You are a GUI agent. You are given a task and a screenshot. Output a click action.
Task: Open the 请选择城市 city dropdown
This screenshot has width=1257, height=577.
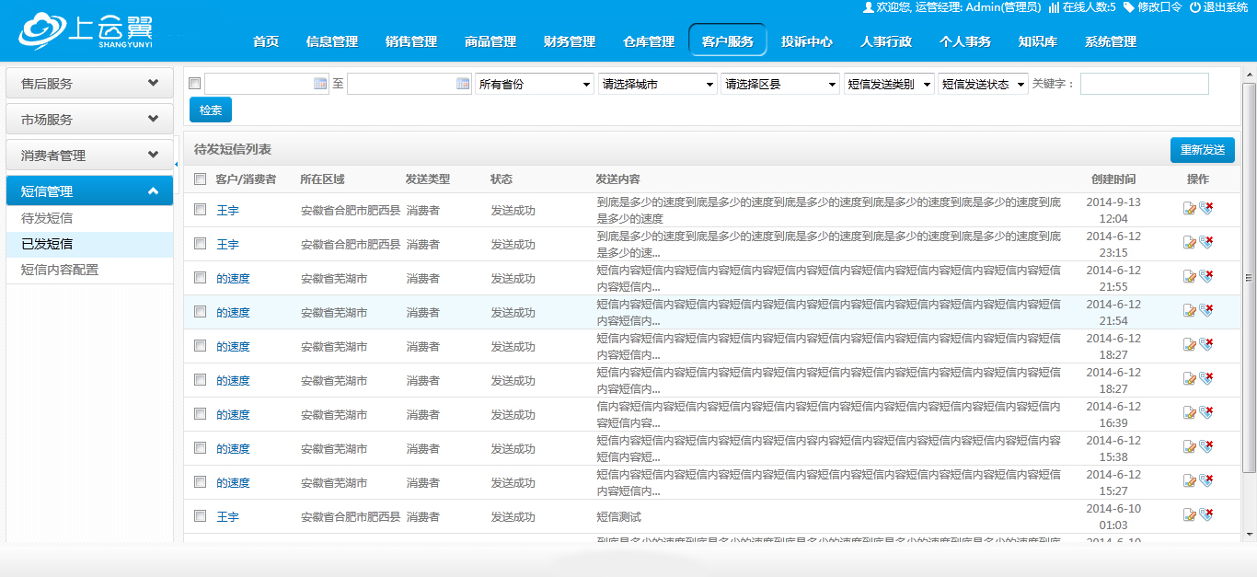coord(658,84)
